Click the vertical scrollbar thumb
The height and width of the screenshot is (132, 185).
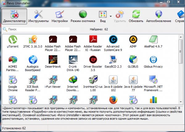(181, 51)
